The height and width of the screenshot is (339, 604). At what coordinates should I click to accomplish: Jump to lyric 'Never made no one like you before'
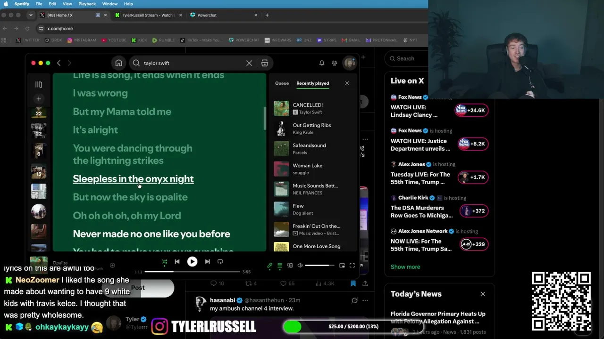pyautogui.click(x=151, y=234)
